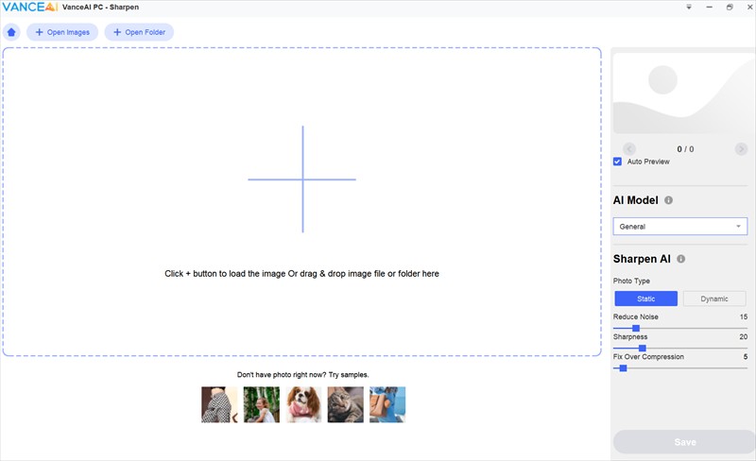This screenshot has height=461, width=756.
Task: Click the preview placeholder image
Action: pyautogui.click(x=684, y=94)
